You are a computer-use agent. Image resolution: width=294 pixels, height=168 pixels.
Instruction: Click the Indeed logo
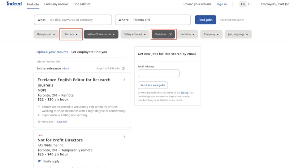pos(14,4)
